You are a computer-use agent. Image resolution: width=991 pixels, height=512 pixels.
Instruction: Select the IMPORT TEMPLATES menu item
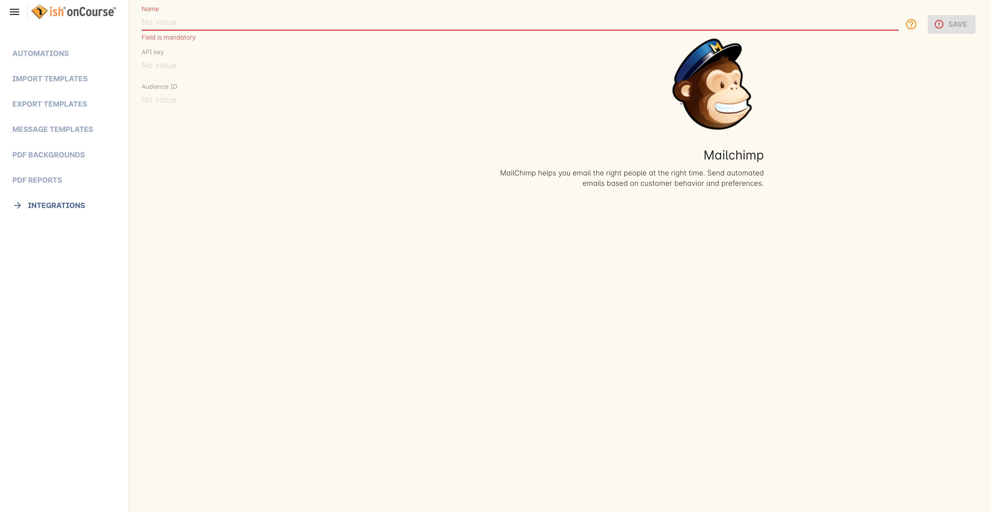[50, 78]
